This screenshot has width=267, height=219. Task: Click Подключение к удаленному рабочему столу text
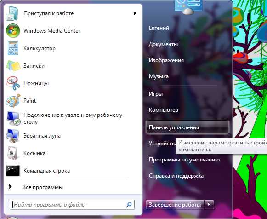(x=73, y=119)
